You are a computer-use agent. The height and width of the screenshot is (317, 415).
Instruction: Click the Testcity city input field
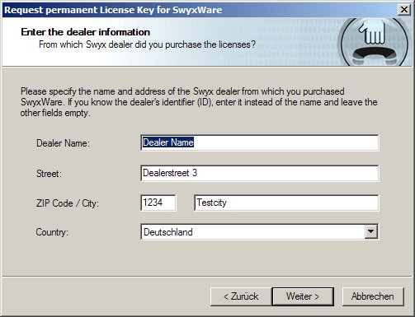[x=286, y=203]
